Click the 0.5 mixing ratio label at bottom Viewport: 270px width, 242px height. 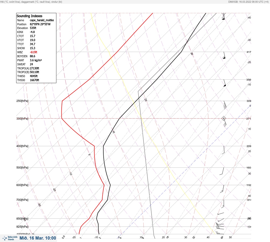tap(63, 237)
